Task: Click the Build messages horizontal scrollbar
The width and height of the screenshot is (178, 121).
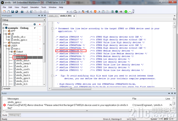Action: pyautogui.click(x=87, y=111)
